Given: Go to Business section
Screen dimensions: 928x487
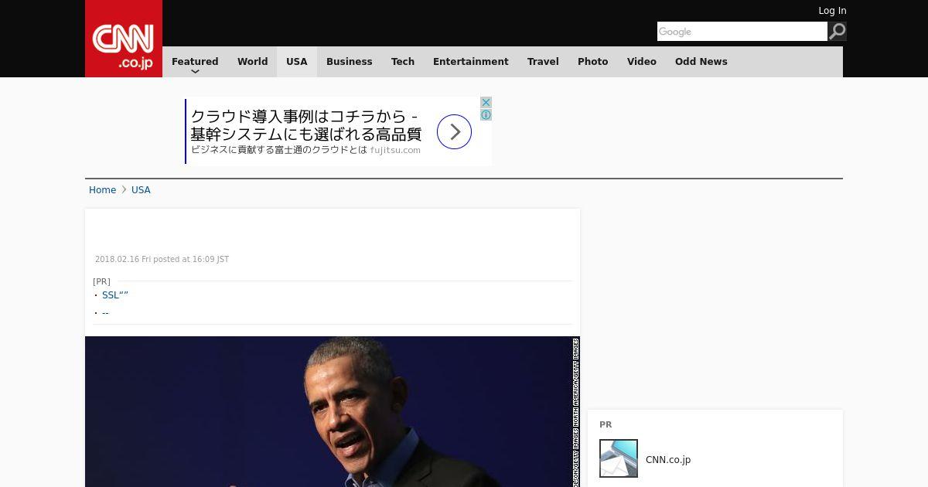Looking at the screenshot, I should (349, 62).
